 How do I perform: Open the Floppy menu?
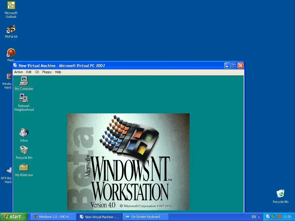point(47,72)
